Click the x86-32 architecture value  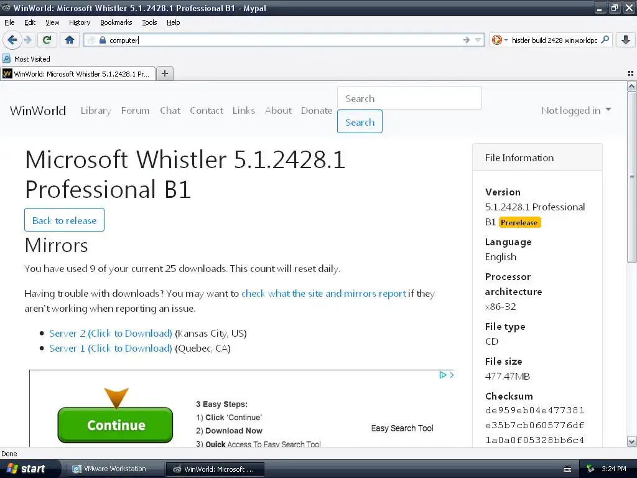coord(501,306)
